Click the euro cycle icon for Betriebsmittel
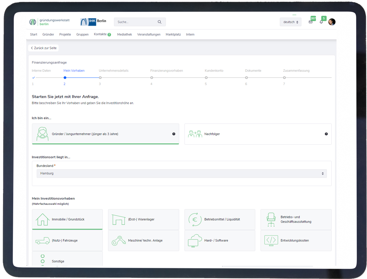Viewport: 367px width, 279px height. [195, 220]
